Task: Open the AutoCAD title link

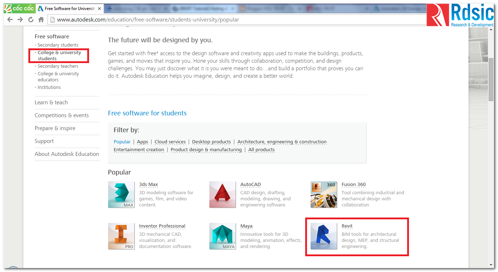Action: tap(251, 185)
